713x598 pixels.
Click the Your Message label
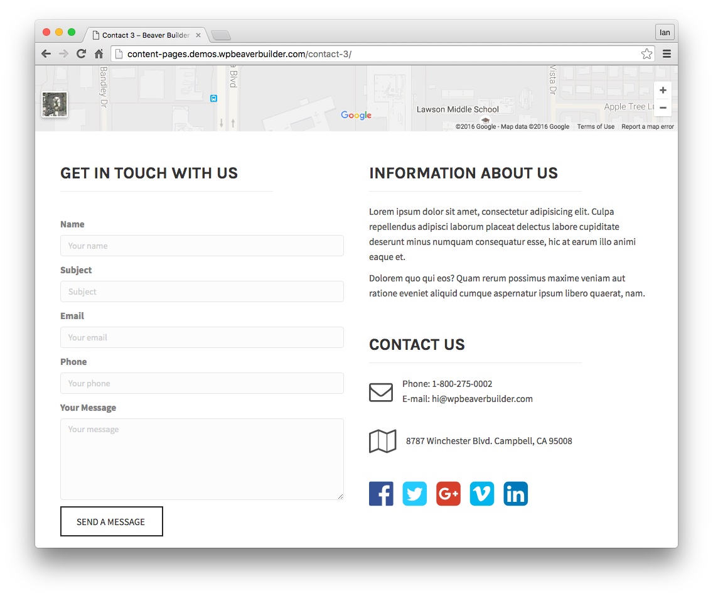point(88,408)
